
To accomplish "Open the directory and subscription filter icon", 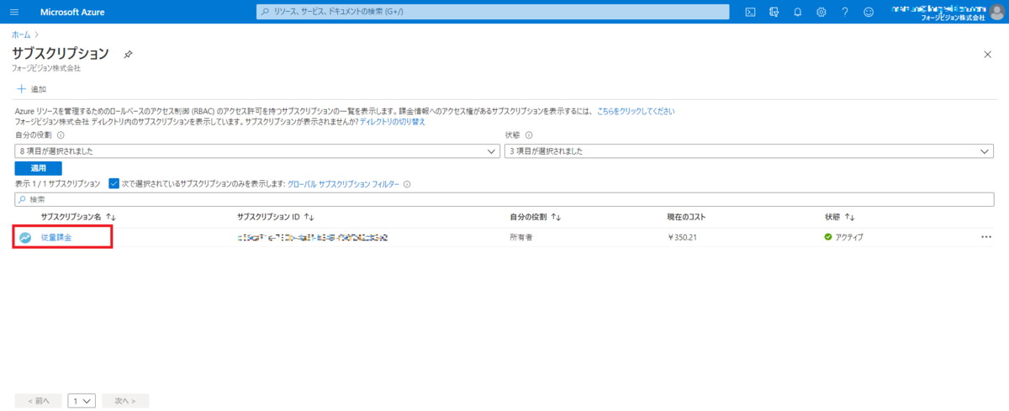I will tap(774, 12).
